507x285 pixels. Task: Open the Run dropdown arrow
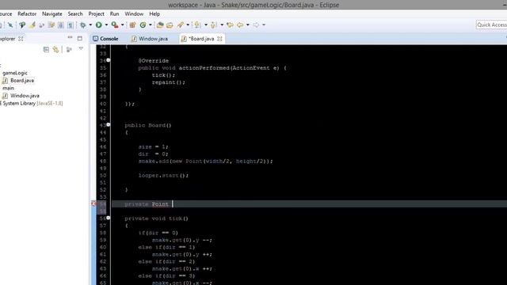click(106, 25)
